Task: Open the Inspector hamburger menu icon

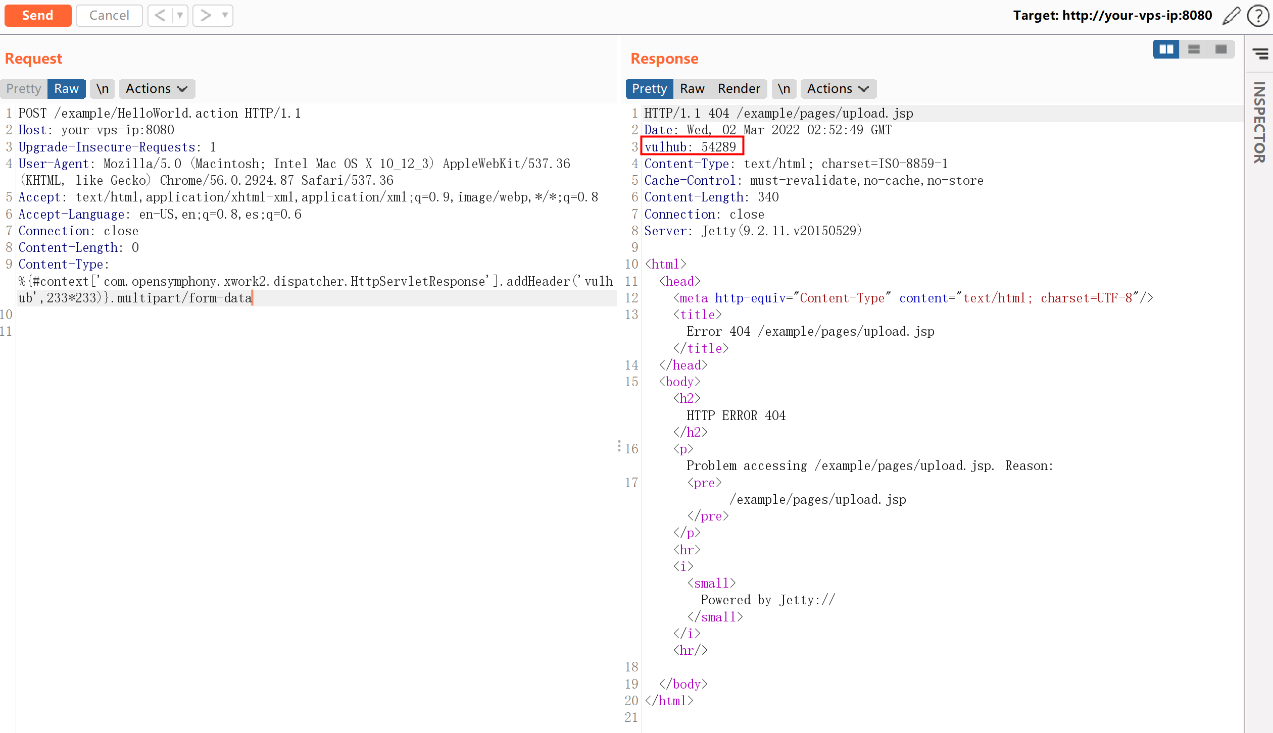Action: pos(1260,53)
